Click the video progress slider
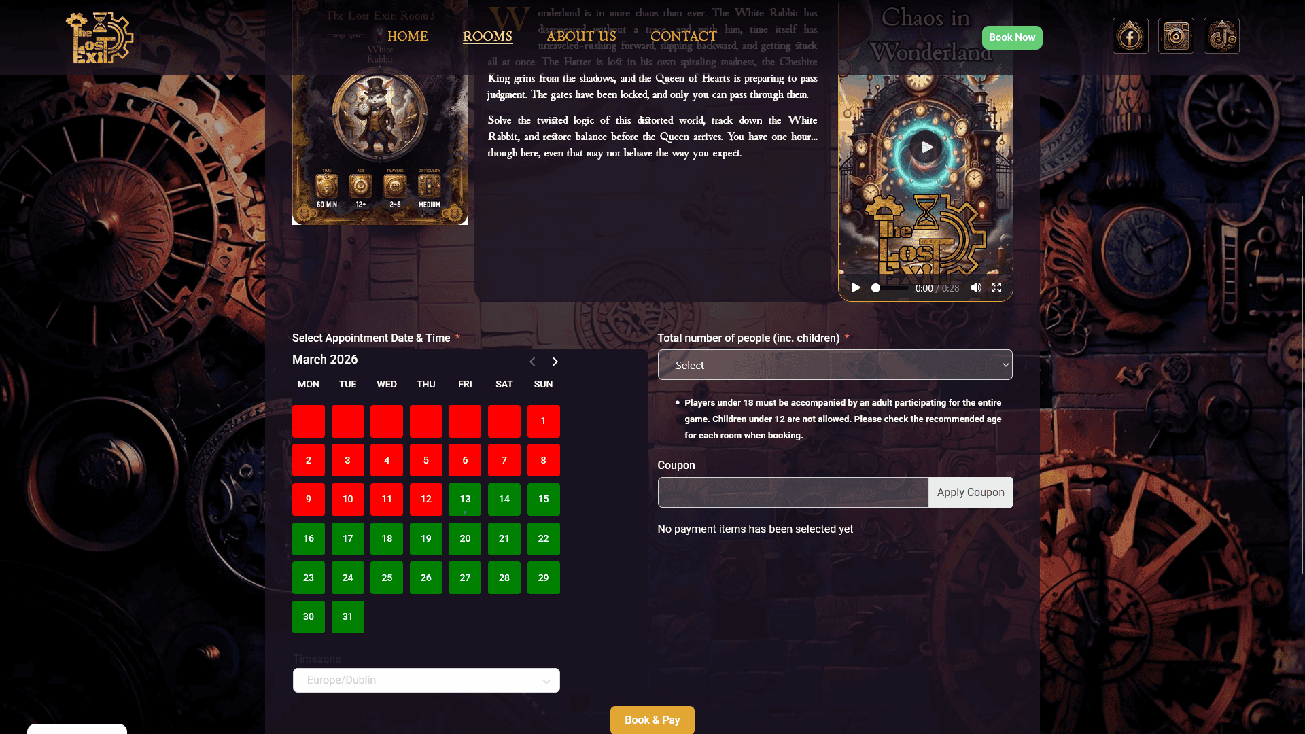The height and width of the screenshot is (734, 1305). click(x=890, y=288)
